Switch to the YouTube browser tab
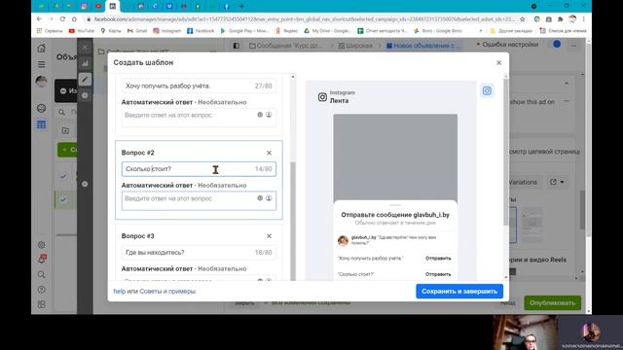The width and height of the screenshot is (623, 350). pyautogui.click(x=98, y=7)
